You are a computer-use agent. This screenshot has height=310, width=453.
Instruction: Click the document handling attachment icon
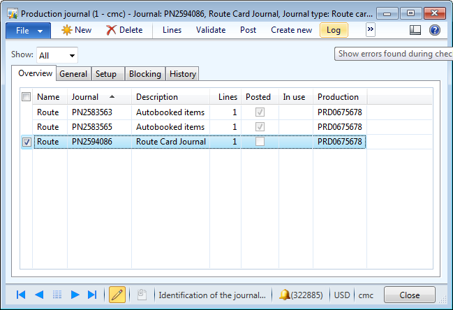142,295
